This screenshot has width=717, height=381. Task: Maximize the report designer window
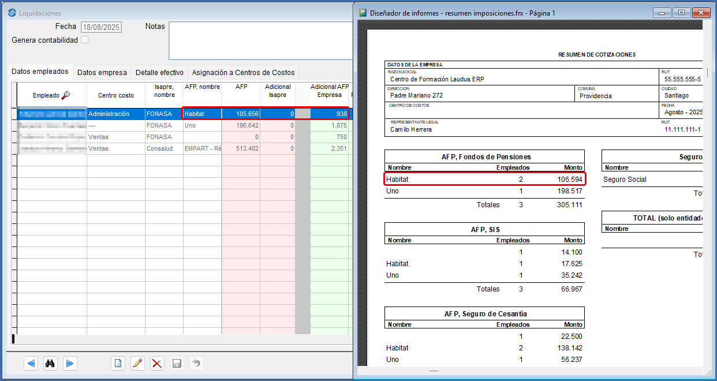682,12
